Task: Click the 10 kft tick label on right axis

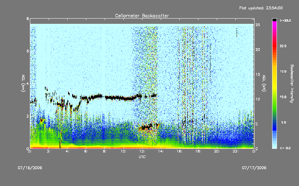Action: pos(258,99)
